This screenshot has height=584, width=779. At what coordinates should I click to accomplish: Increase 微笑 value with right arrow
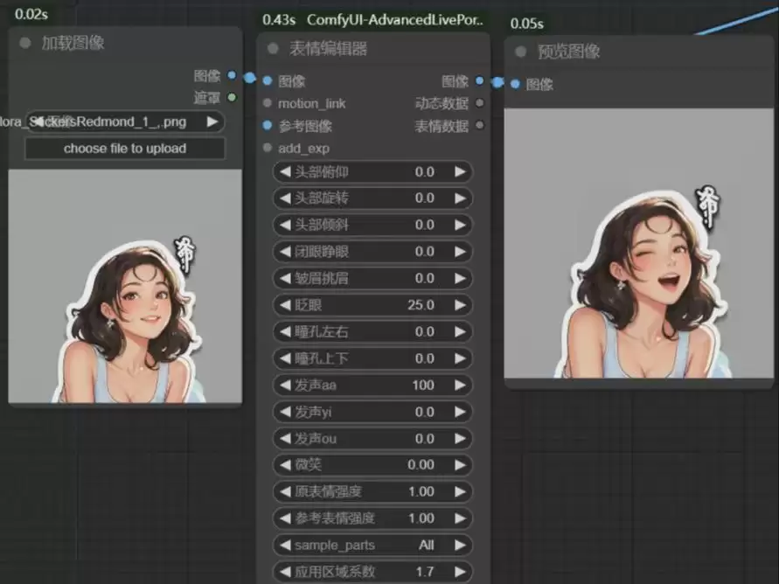[460, 465]
